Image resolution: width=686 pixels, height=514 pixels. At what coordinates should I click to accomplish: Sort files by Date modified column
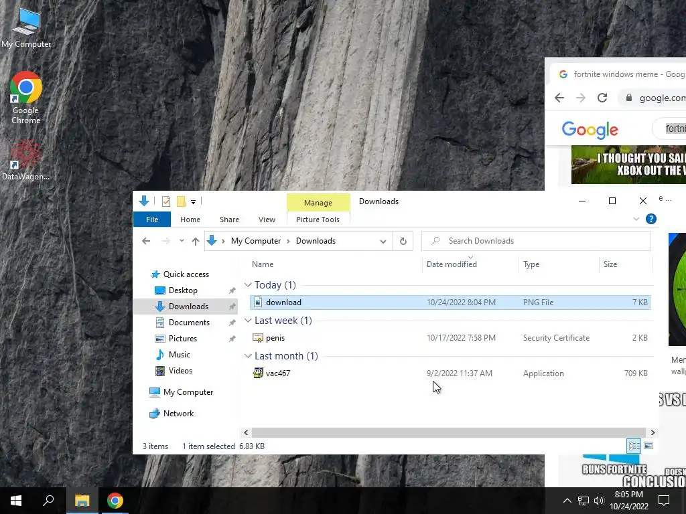452,264
